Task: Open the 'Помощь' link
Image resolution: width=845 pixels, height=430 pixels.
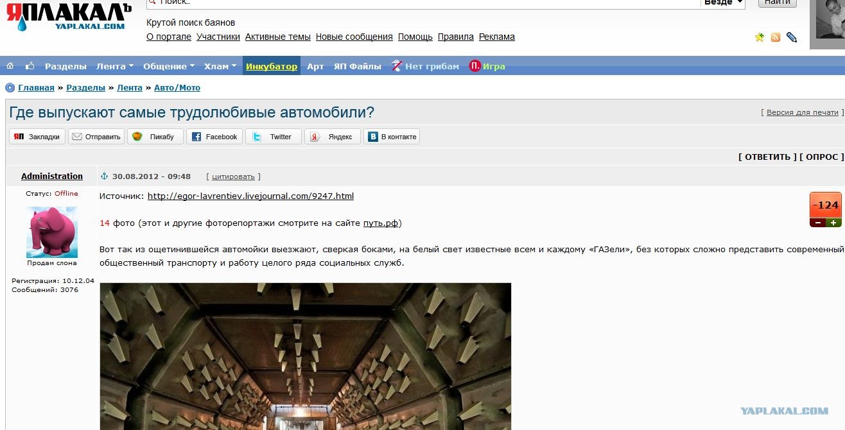Action: pyautogui.click(x=415, y=37)
